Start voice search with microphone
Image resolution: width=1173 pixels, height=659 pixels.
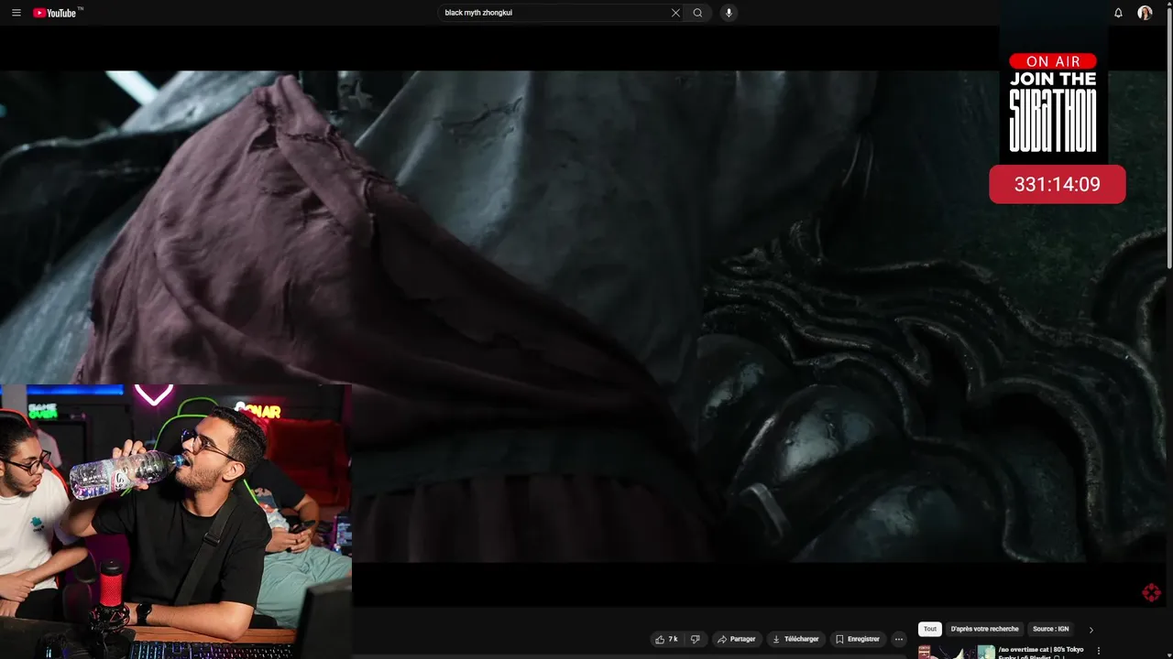729,13
